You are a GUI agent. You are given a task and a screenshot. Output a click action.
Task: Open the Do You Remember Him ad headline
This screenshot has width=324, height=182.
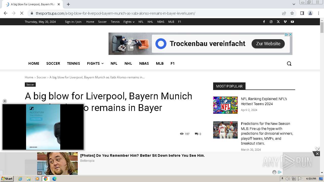tap(143, 155)
